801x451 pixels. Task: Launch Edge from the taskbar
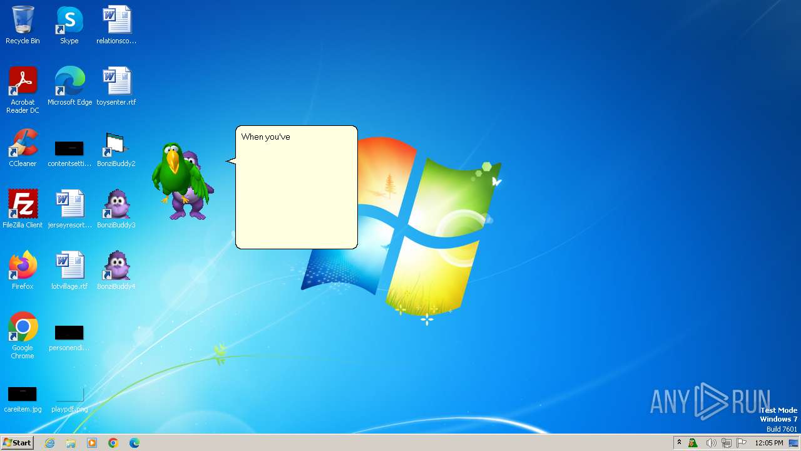(x=135, y=443)
